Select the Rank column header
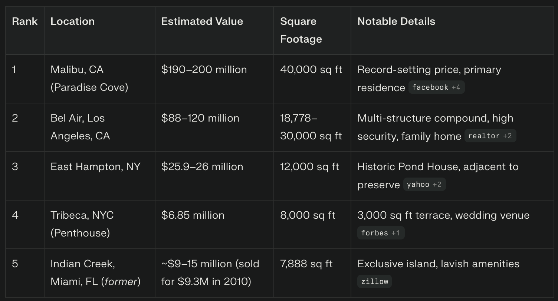The width and height of the screenshot is (558, 301). 25,30
